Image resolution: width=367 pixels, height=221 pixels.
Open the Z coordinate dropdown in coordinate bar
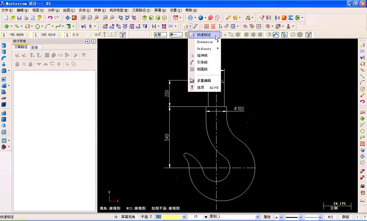click(90, 35)
